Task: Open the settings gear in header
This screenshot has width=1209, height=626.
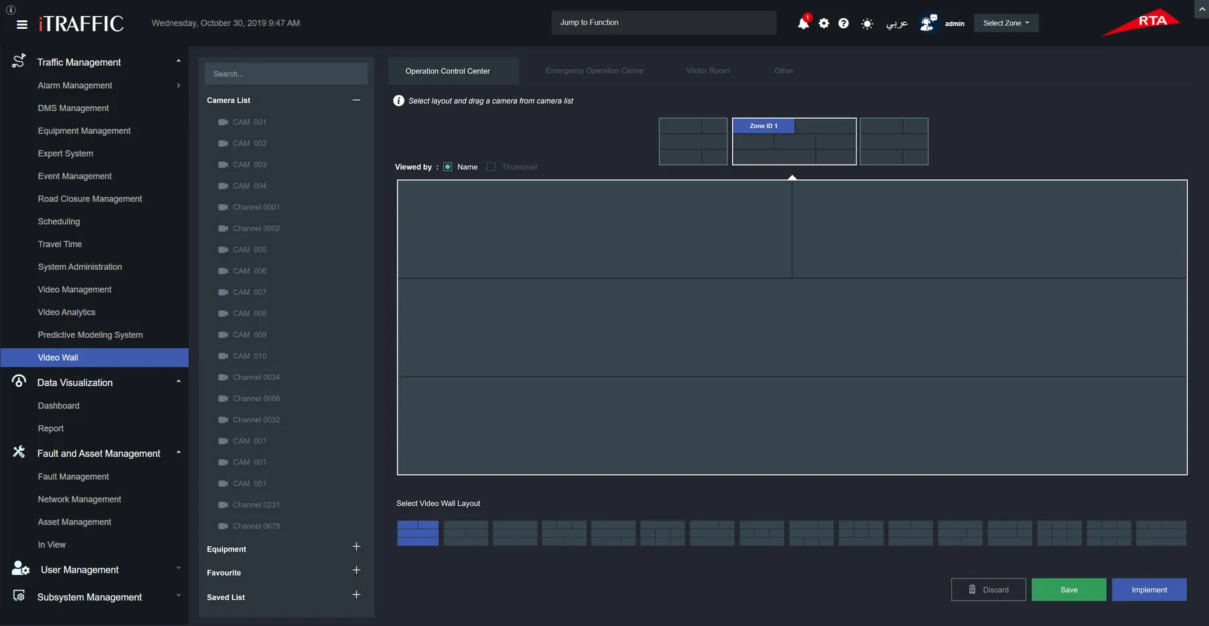Action: 824,24
